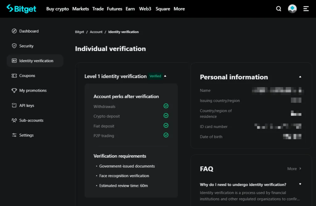Click the More link in the FAQ panel
The height and width of the screenshot is (206, 316).
pyautogui.click(x=293, y=169)
